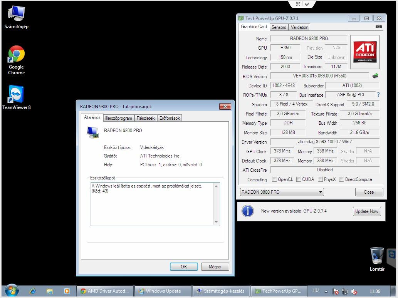The image size is (398, 298).
Task: Click the BIOS Version field value
Action: [319, 75]
